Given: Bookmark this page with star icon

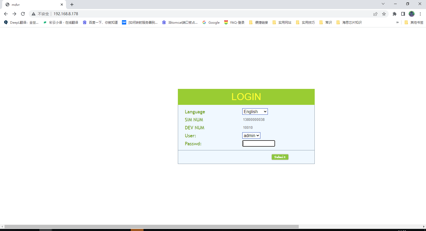Looking at the screenshot, I should (x=384, y=14).
